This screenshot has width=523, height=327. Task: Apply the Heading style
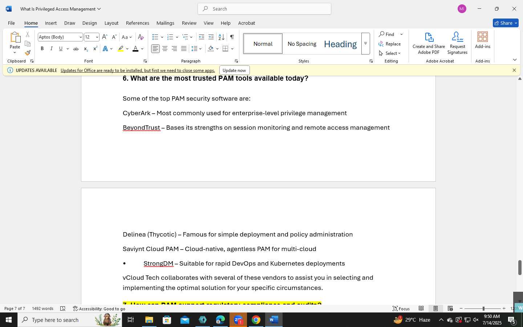tap(340, 44)
